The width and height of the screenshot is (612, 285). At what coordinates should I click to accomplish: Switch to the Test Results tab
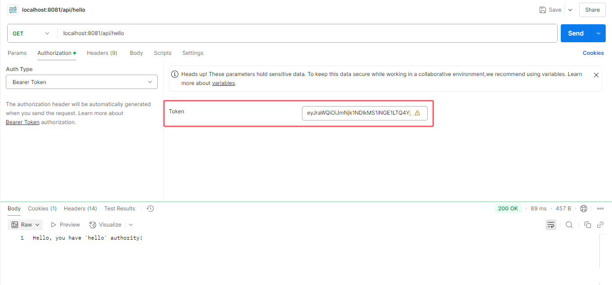pos(120,209)
